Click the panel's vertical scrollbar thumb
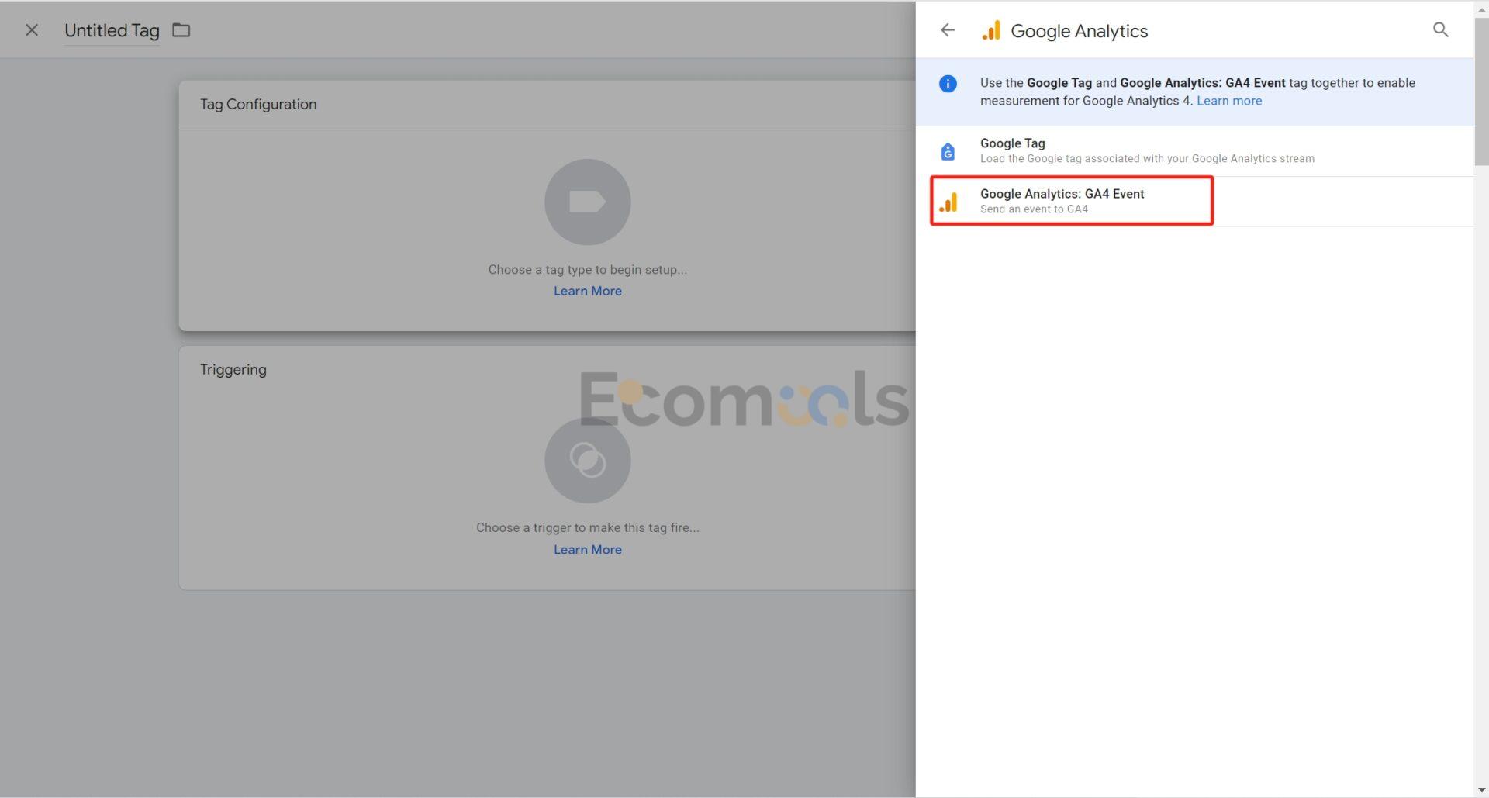 1481,91
